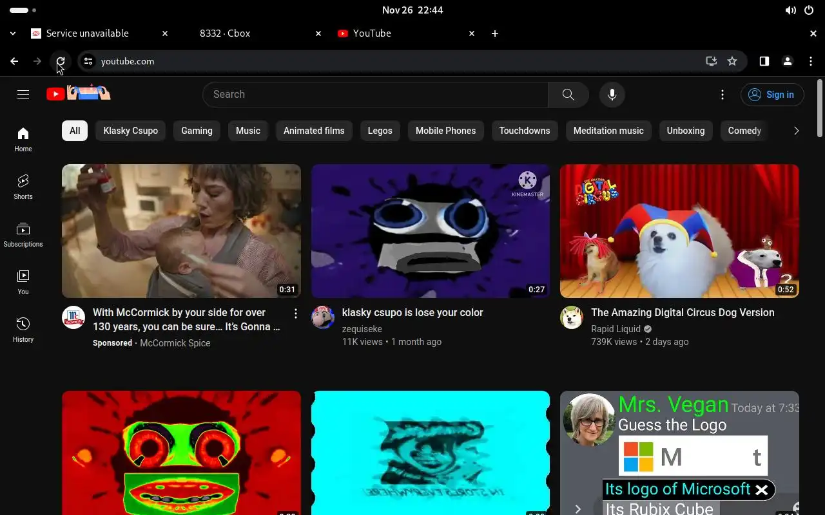825x515 pixels.
Task: Start voice search with the microphone
Action: (612, 95)
